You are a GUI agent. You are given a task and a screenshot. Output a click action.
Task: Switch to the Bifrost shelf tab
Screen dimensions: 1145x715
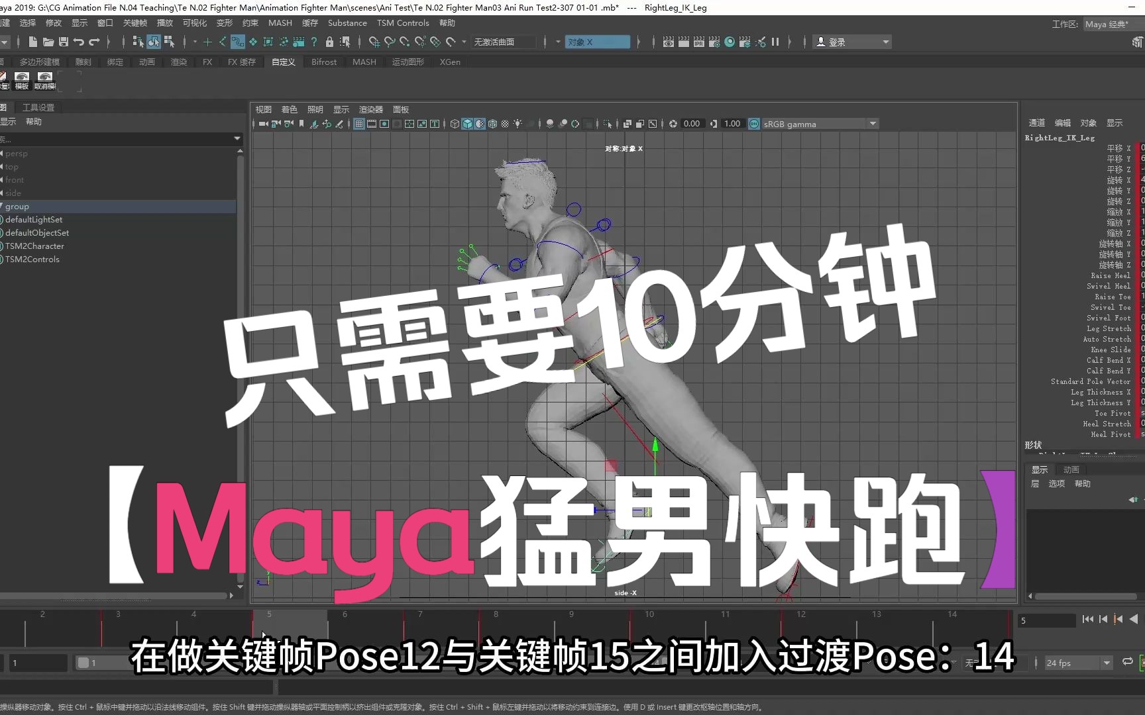click(x=324, y=62)
